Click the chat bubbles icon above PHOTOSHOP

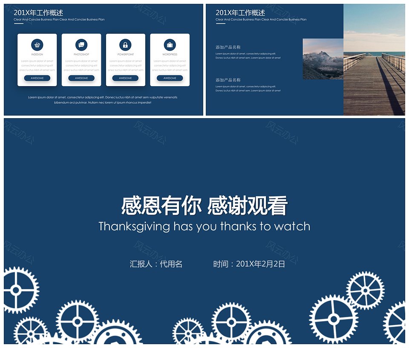click(81, 45)
